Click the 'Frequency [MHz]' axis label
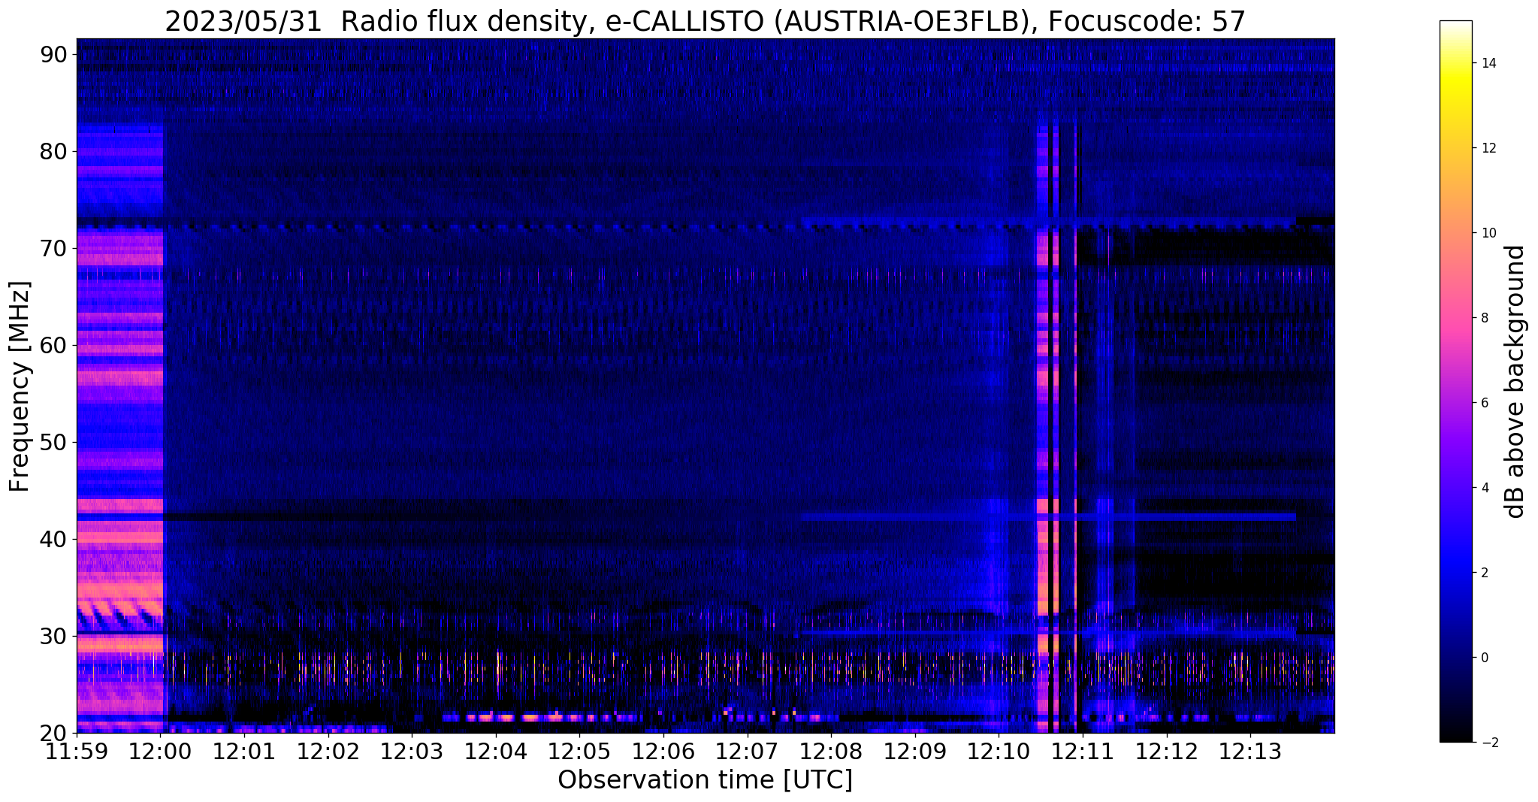Image resolution: width=1538 pixels, height=802 pixels. (x=20, y=386)
